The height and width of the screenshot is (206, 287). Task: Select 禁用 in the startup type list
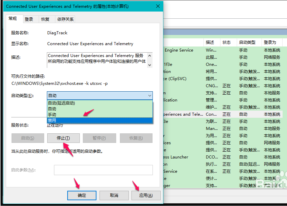pos(100,120)
